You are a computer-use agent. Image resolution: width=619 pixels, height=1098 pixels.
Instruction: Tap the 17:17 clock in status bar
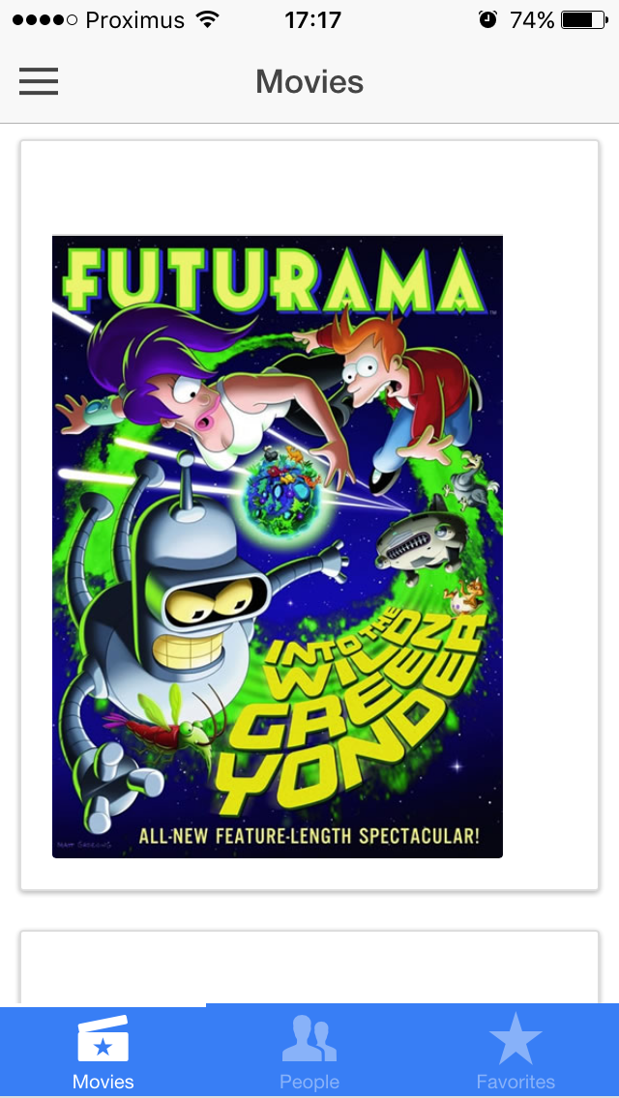[312, 19]
